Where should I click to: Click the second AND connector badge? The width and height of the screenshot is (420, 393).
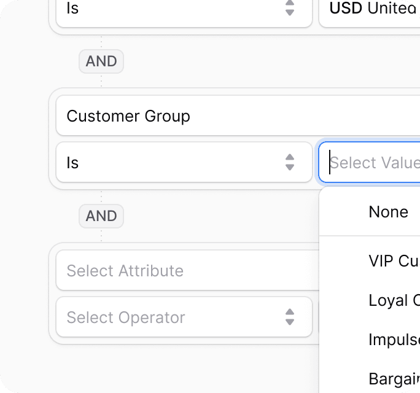point(101,216)
